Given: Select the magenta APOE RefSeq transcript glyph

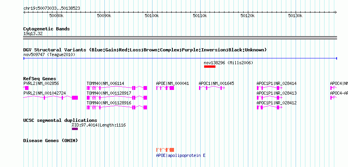Looking at the screenshot, I should pos(165,88).
